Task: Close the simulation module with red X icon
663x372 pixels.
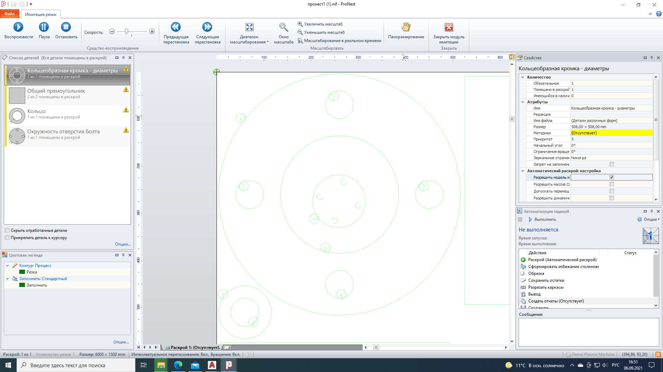Action: [x=449, y=27]
